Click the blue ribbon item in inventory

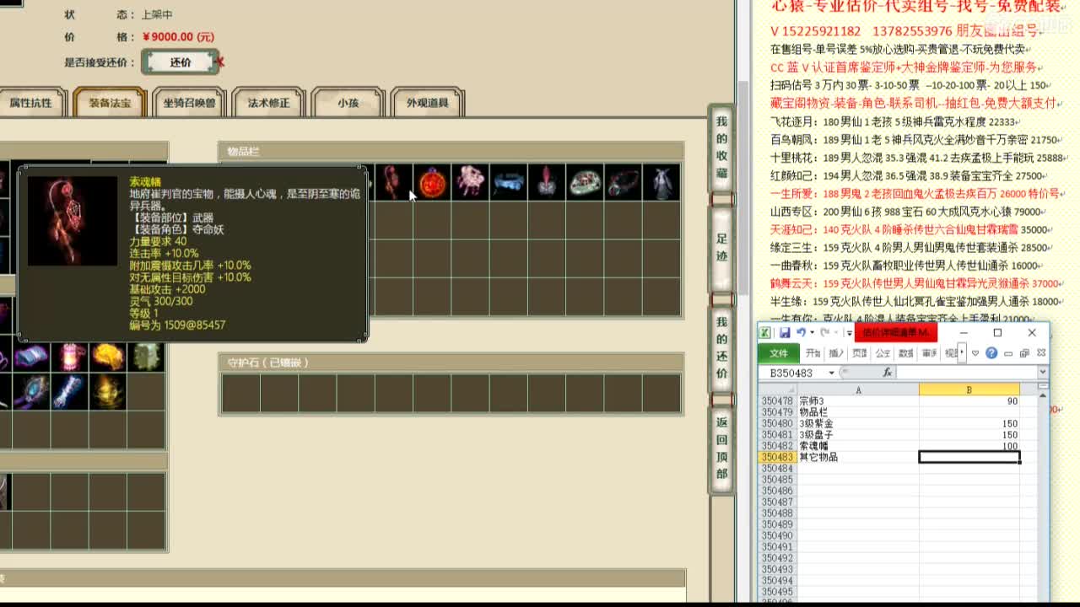(508, 183)
